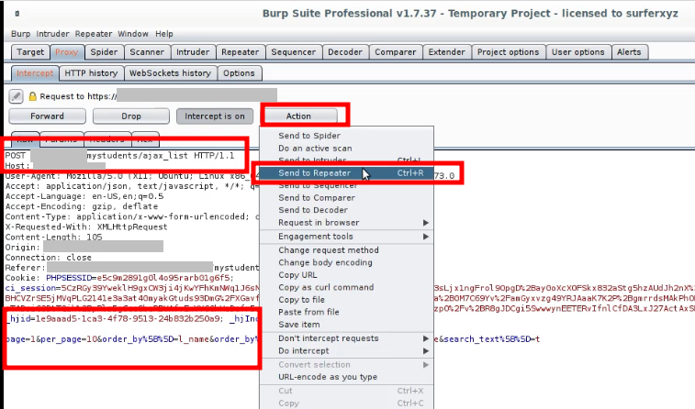
Task: Select Paste from file
Action: (346, 312)
